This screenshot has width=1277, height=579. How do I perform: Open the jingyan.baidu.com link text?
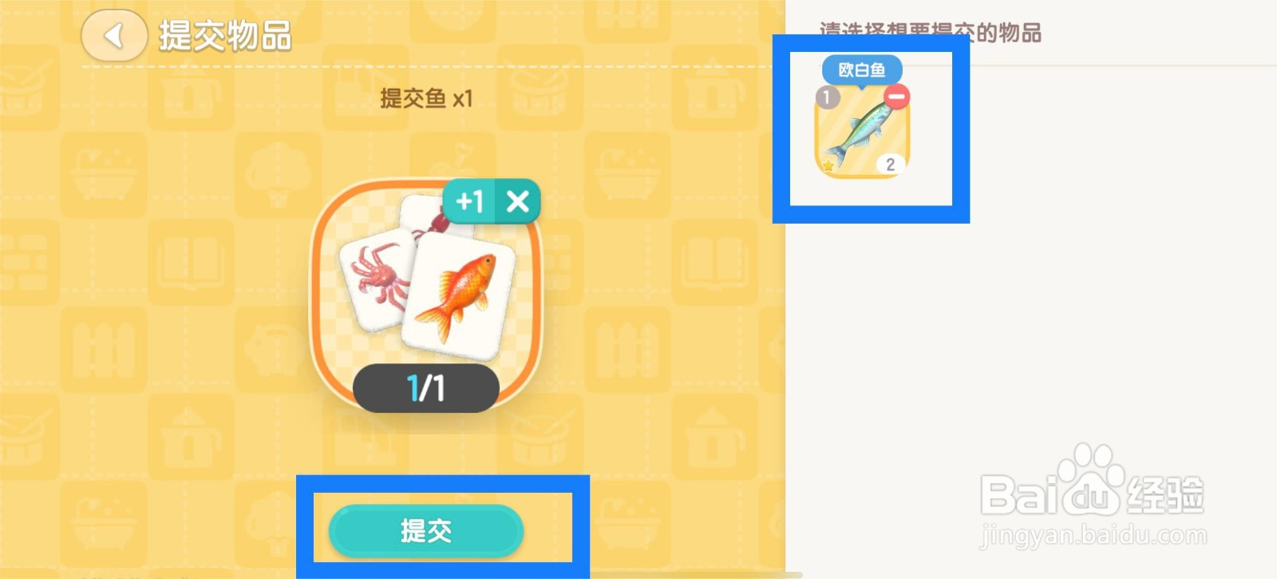tap(1093, 535)
